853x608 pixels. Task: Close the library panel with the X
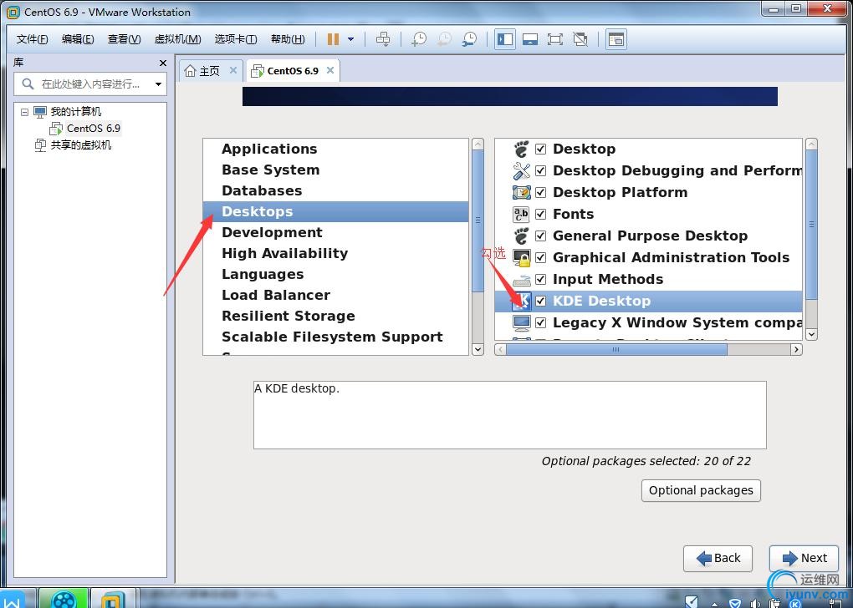click(x=163, y=63)
